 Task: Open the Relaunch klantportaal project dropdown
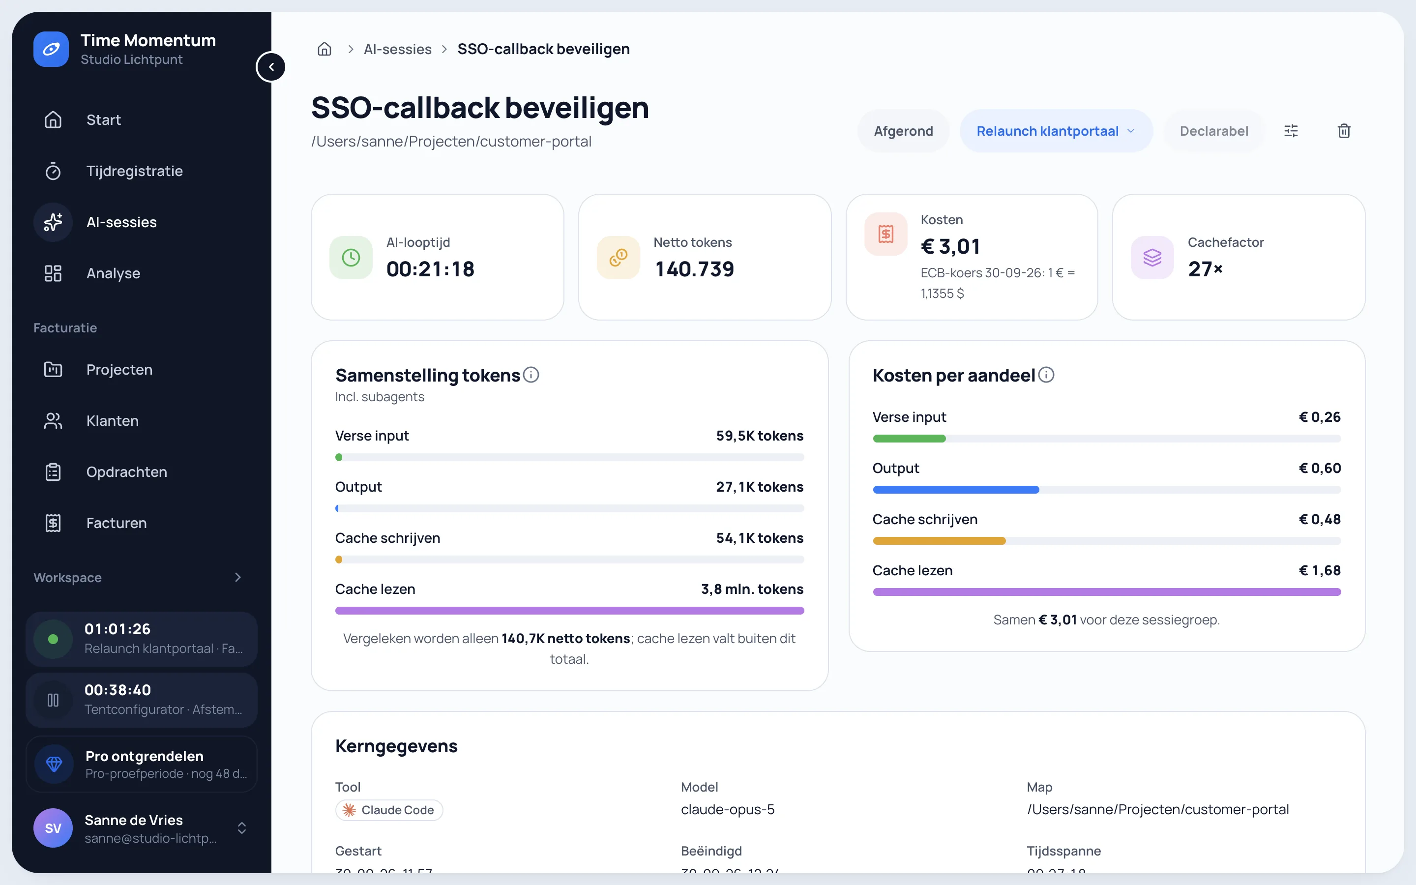pos(1056,131)
